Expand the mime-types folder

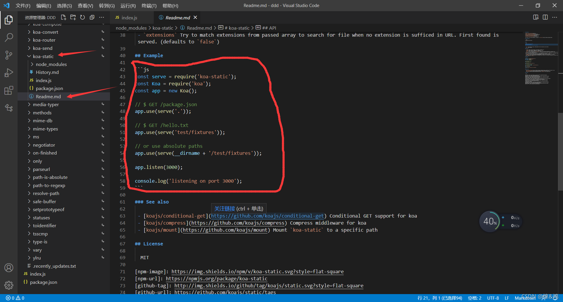[64, 129]
